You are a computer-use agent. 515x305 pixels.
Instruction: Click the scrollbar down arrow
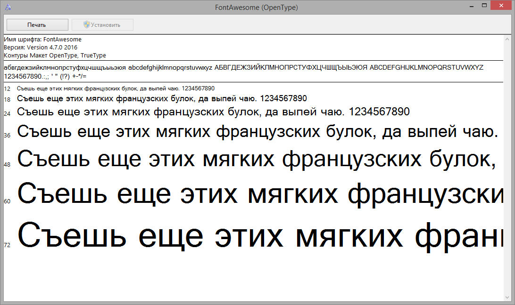(507, 297)
